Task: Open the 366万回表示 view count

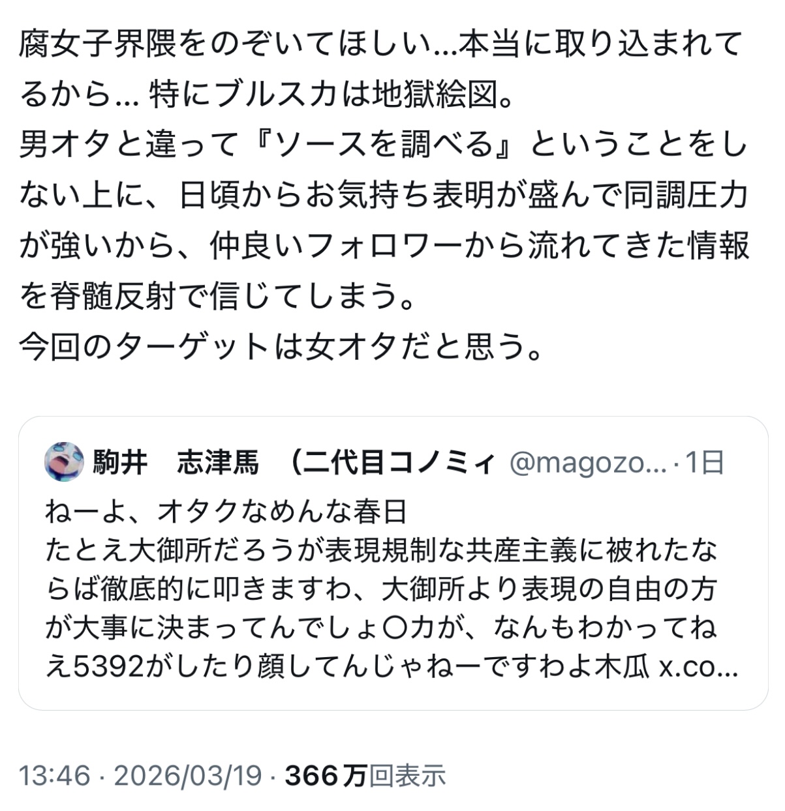Action: [x=365, y=776]
